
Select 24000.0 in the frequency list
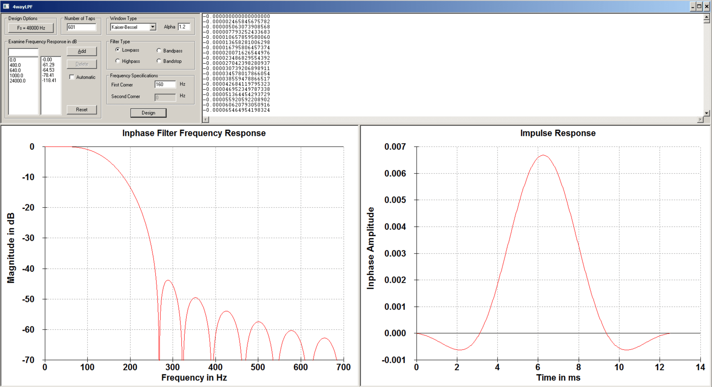(x=18, y=81)
